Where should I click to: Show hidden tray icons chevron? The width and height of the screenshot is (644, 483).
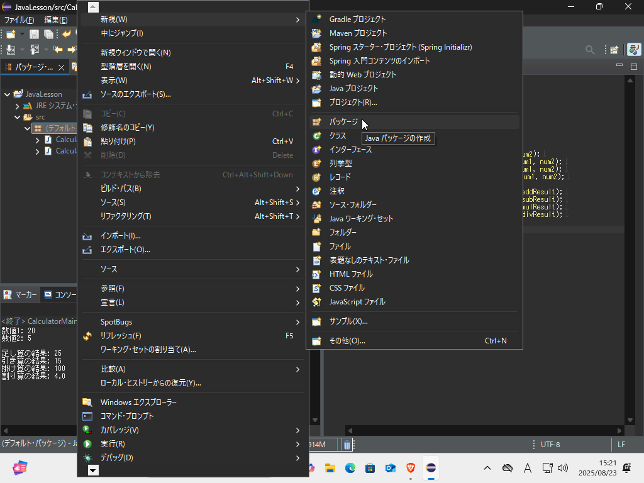pos(487,468)
